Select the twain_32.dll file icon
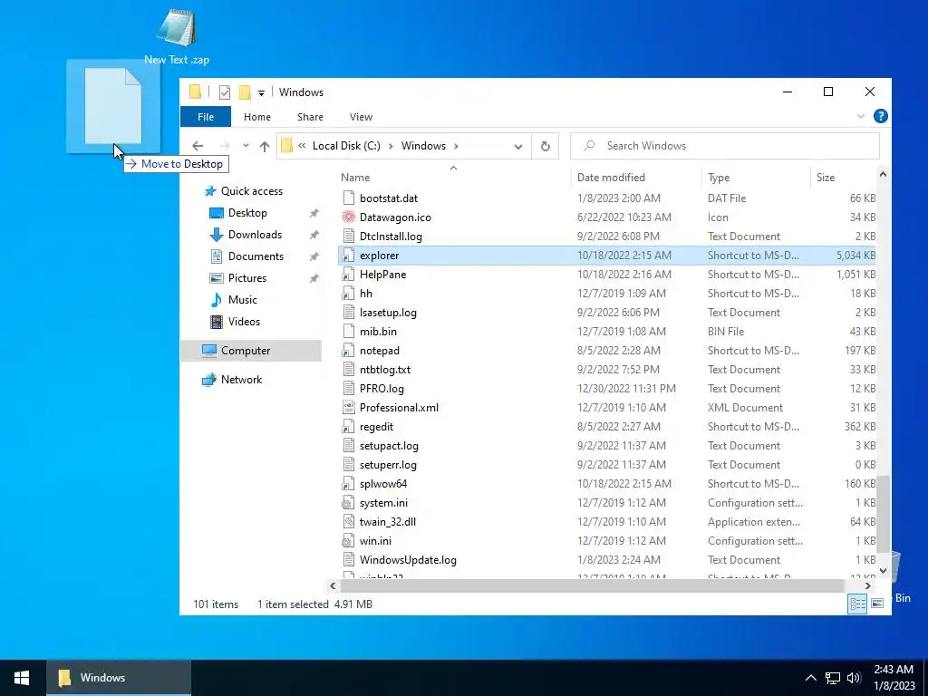 [349, 522]
